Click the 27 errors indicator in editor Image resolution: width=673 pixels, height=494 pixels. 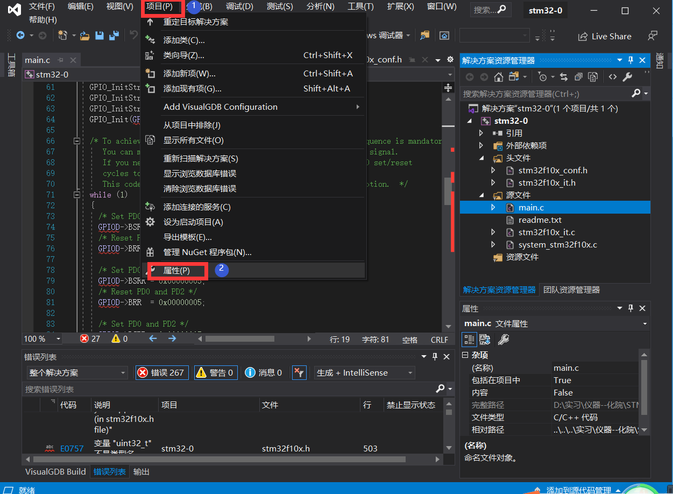90,338
